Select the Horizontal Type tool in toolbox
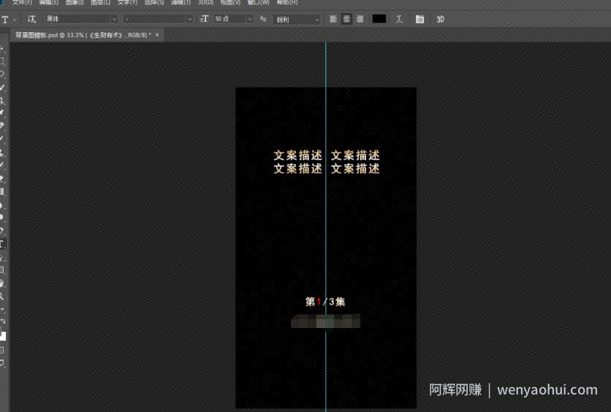Image resolution: width=611 pixels, height=412 pixels. [2, 244]
